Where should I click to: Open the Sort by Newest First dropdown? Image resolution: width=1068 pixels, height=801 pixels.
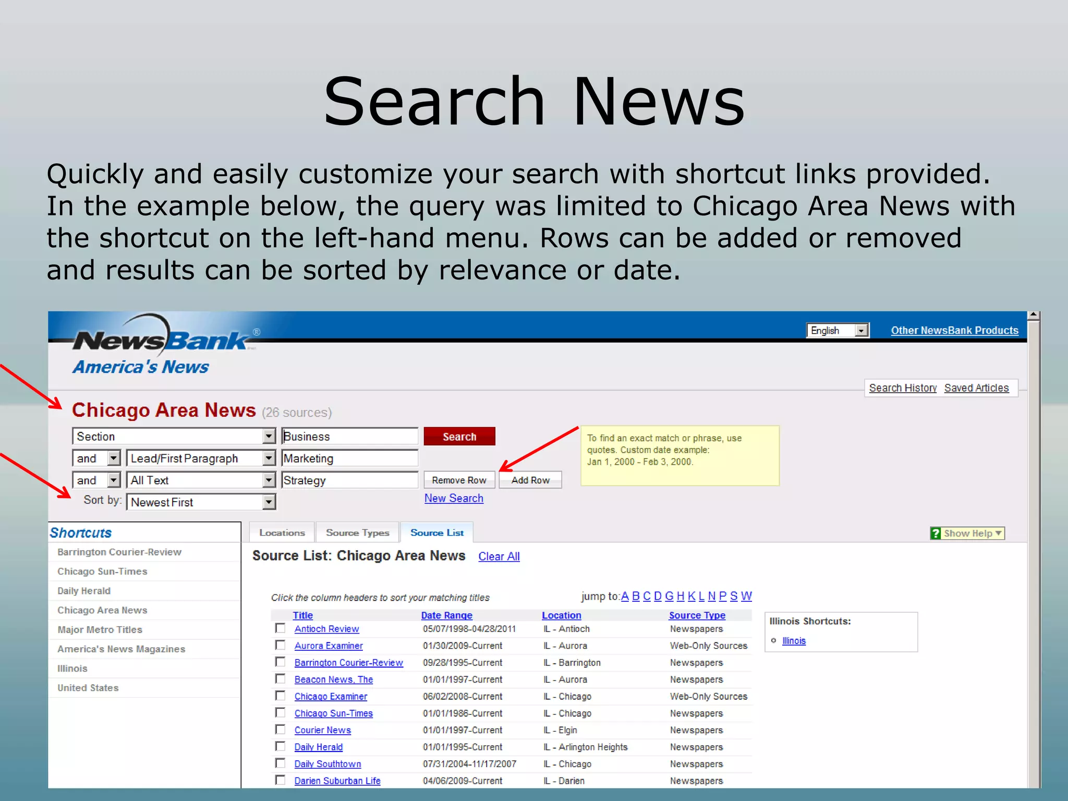tap(201, 502)
